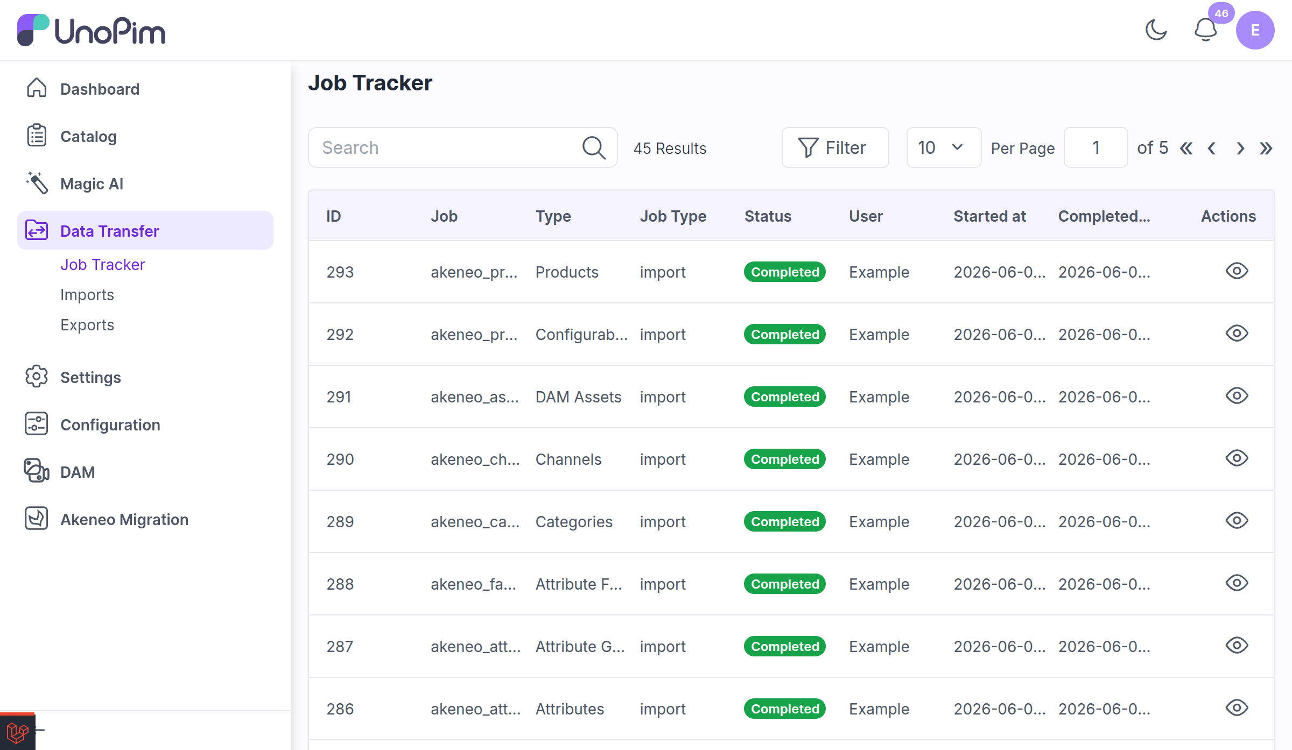
Task: Select Data Transfer menu item
Action: 145,230
